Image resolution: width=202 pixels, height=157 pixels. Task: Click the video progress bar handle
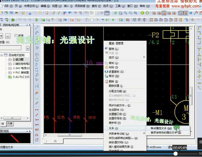pyautogui.click(x=176, y=153)
